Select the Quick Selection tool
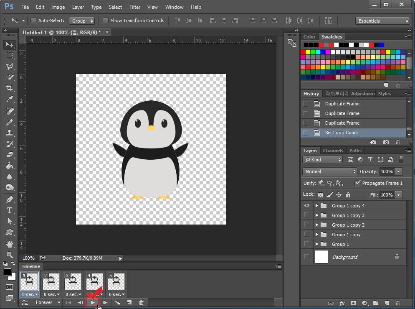 (10, 77)
